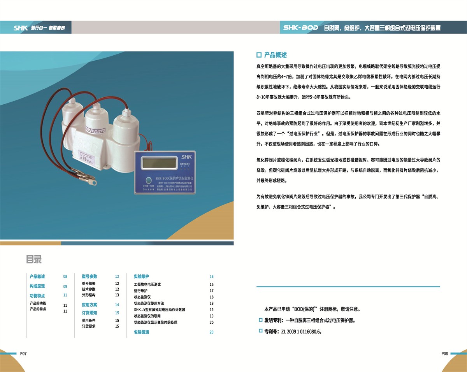Image resolution: width=467 pixels, height=372 pixels.
Task: Open the 实验维护 contents entry
Action: point(142,277)
